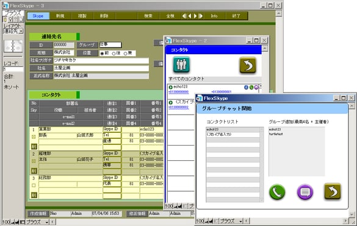
Task: Select the middle 位置 radio option
Action: 114,54
